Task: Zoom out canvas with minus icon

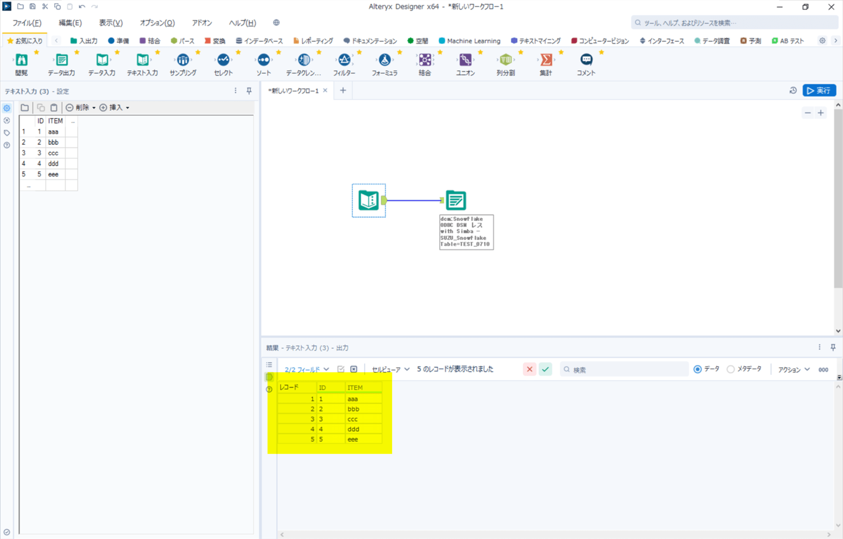Action: click(808, 113)
